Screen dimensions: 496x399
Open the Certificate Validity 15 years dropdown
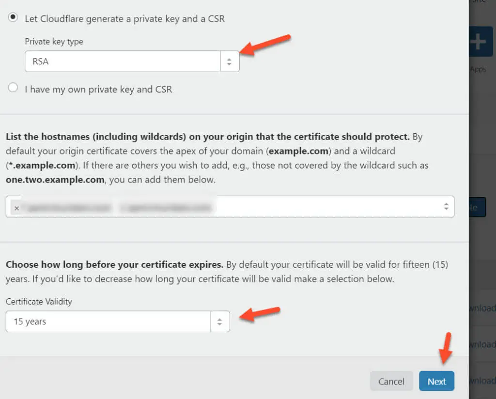click(x=118, y=322)
